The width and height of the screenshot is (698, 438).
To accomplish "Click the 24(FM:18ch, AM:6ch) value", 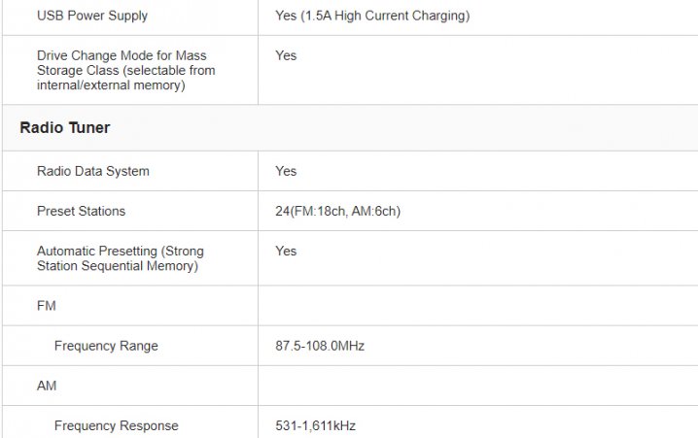I will 338,211.
